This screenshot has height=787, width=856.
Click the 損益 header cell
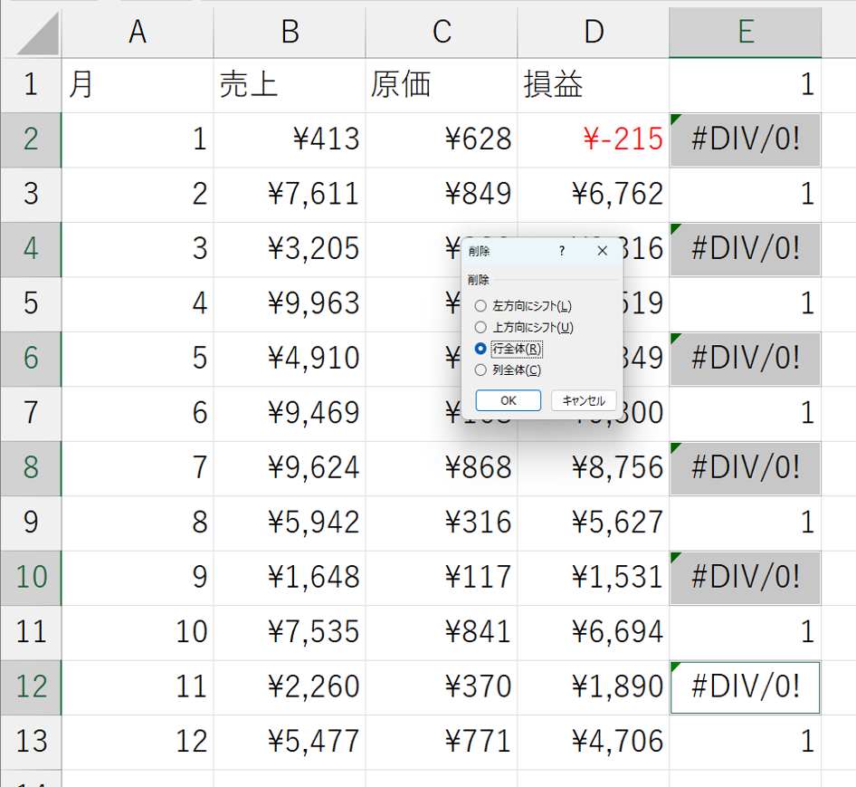(594, 85)
